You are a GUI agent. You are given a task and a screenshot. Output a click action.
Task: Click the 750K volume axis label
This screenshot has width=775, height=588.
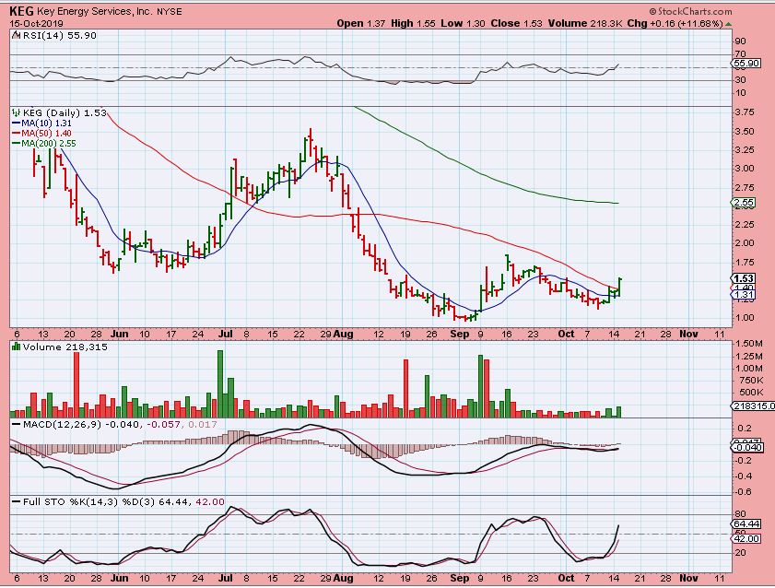(751, 380)
